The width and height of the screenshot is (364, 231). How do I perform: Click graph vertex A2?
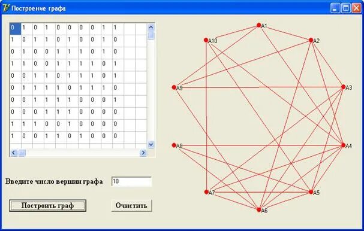pos(311,40)
